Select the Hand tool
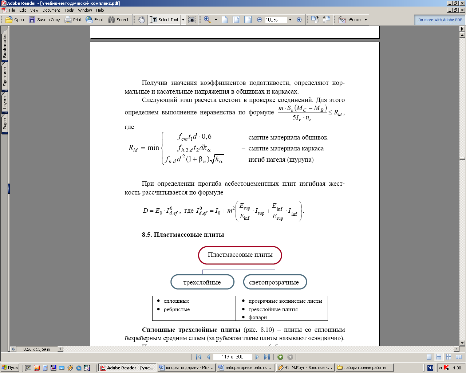 142,20
